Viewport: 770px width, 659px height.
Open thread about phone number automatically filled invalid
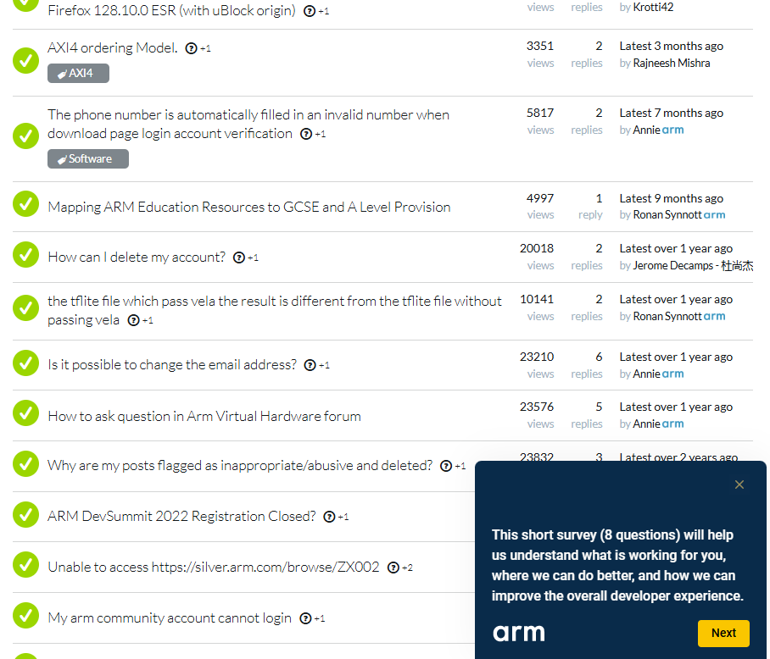pyautogui.click(x=248, y=124)
